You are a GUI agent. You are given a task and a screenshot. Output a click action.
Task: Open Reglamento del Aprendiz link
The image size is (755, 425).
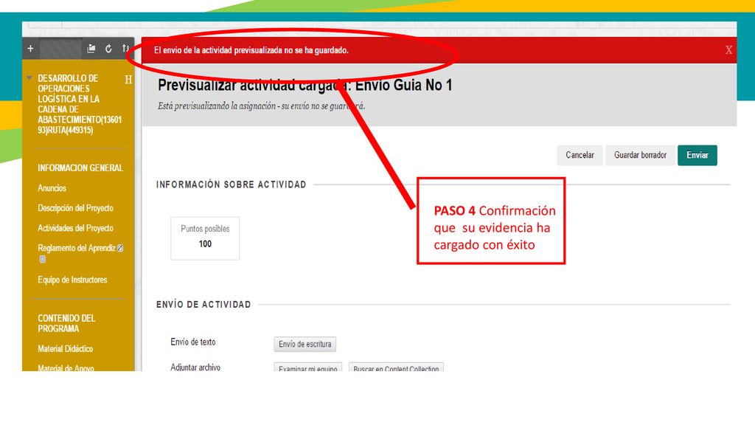(x=77, y=248)
